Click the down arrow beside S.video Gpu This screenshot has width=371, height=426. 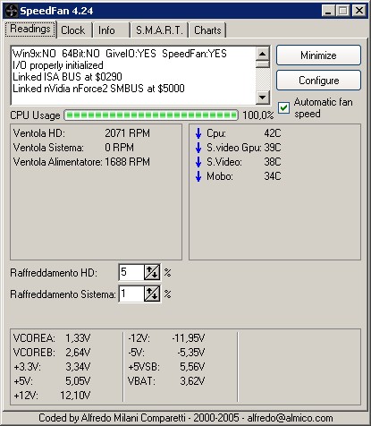coord(198,148)
